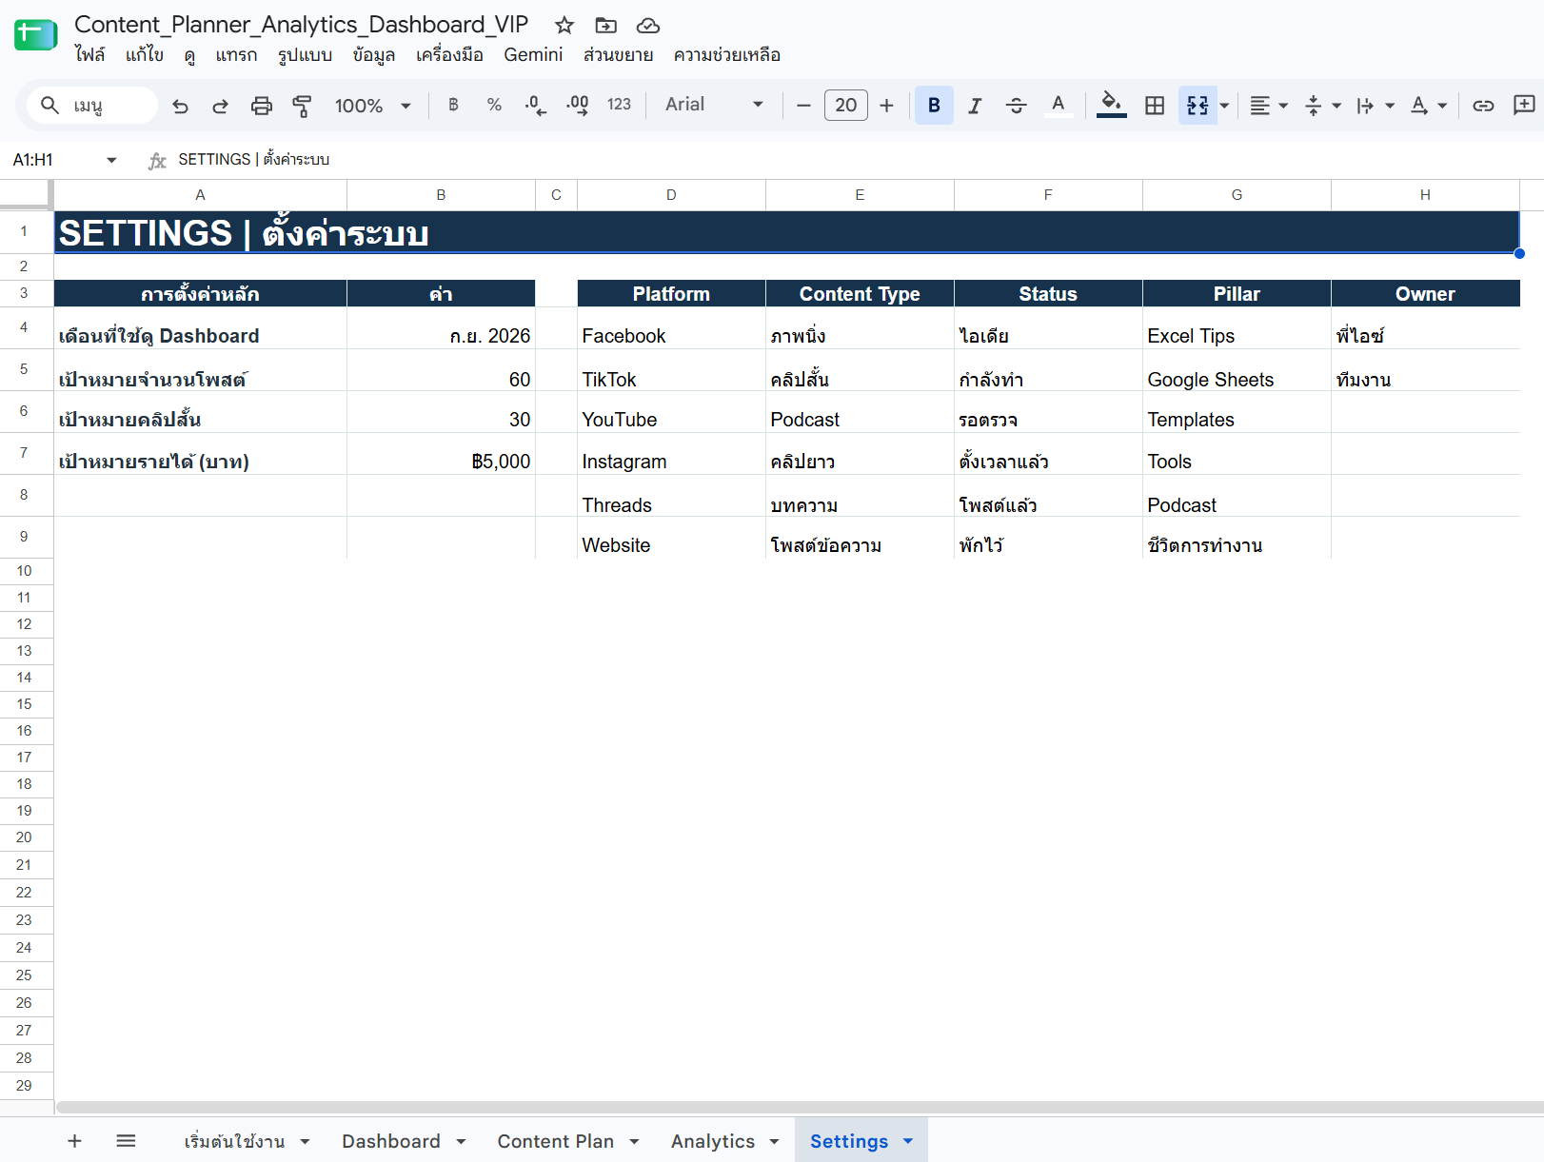The image size is (1544, 1162).
Task: Add new sheet plus button
Action: coord(74,1140)
